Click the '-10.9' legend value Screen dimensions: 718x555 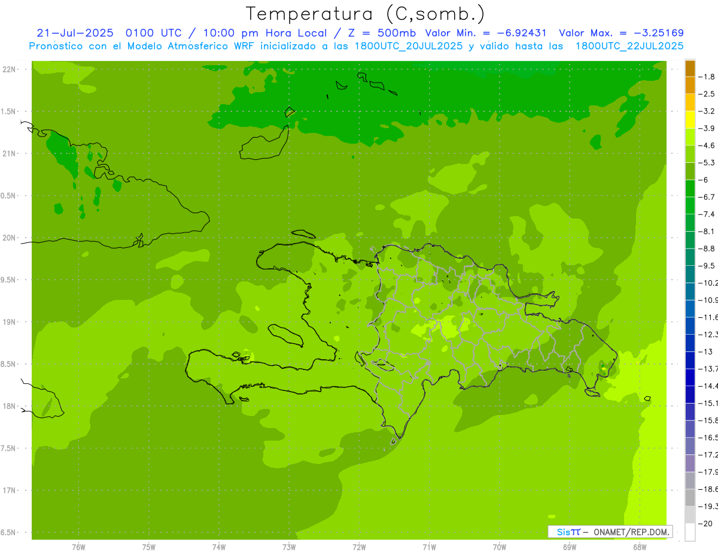point(708,300)
